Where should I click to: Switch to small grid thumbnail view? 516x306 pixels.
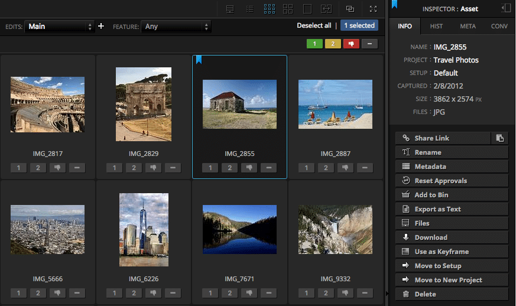tap(270, 9)
